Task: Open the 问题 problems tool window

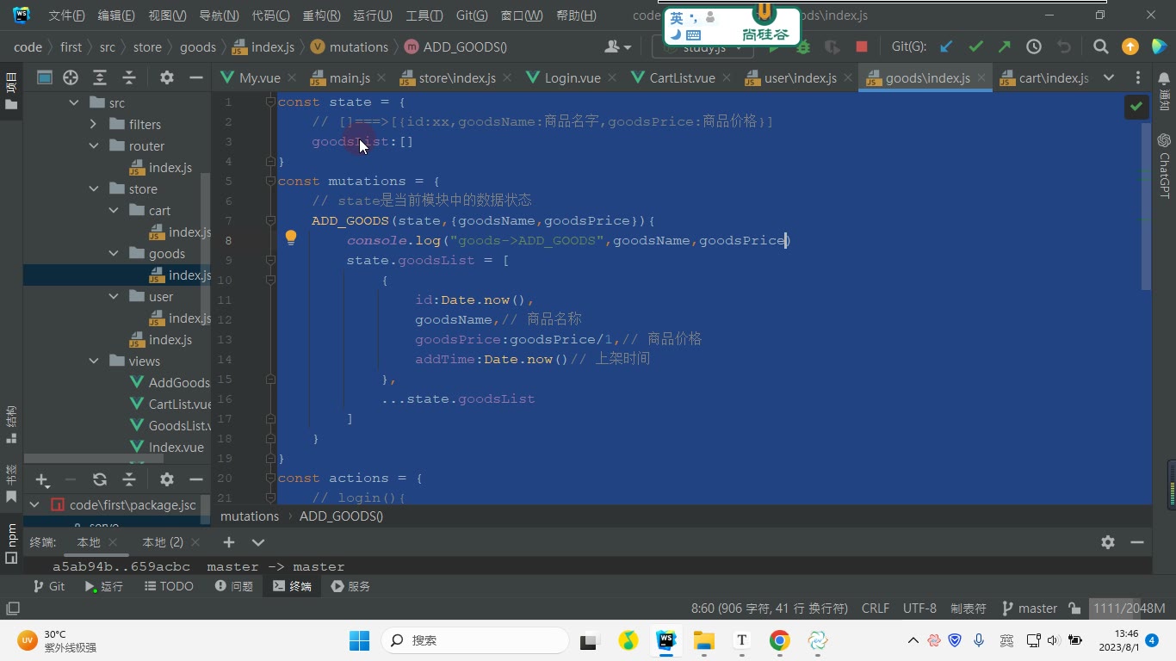Action: click(234, 586)
